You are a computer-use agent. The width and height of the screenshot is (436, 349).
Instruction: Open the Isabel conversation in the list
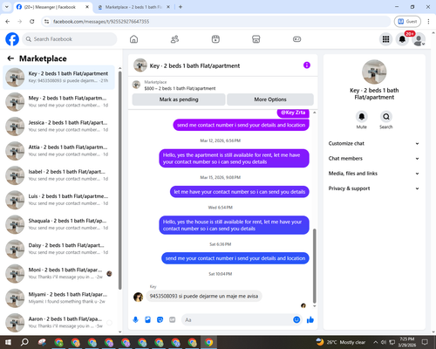pos(58,175)
